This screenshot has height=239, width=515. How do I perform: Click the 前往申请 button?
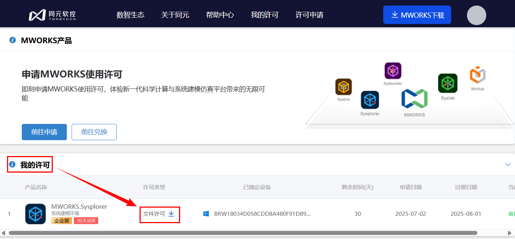(44, 132)
